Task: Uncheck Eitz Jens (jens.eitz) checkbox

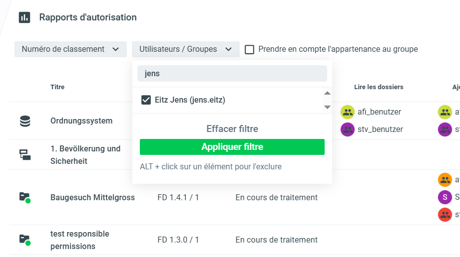Action: (x=146, y=100)
